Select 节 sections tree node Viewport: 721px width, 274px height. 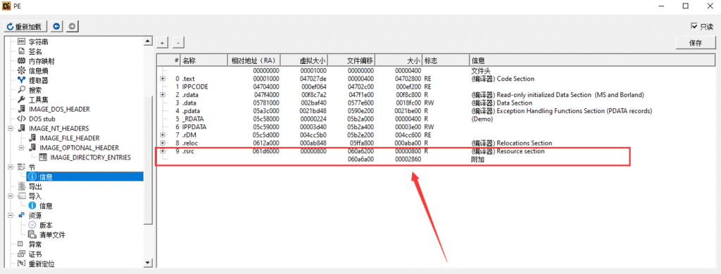coord(32,167)
